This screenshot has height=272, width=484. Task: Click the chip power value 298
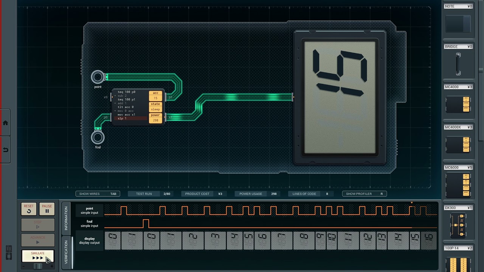click(155, 120)
